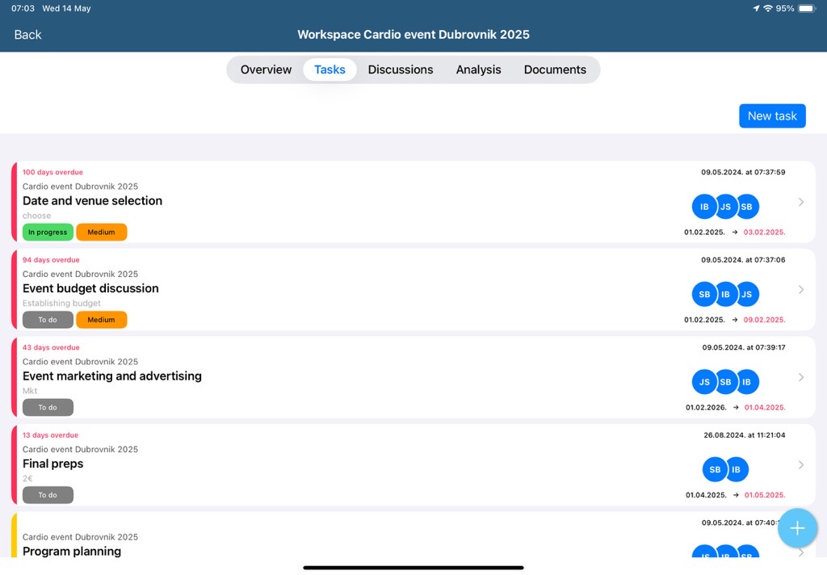This screenshot has width=827, height=575.
Task: Go Back to the previous screen
Action: point(27,35)
